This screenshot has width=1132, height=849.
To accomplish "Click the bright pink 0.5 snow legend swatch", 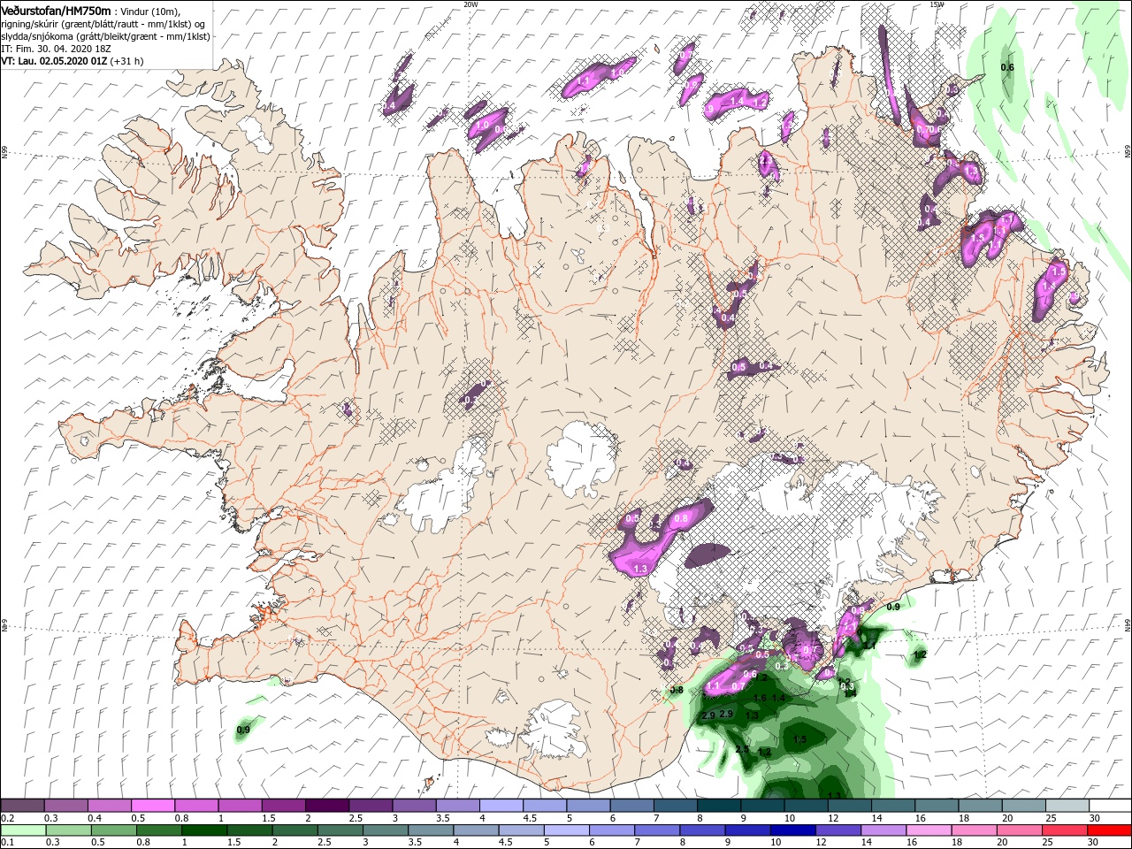I will [152, 806].
